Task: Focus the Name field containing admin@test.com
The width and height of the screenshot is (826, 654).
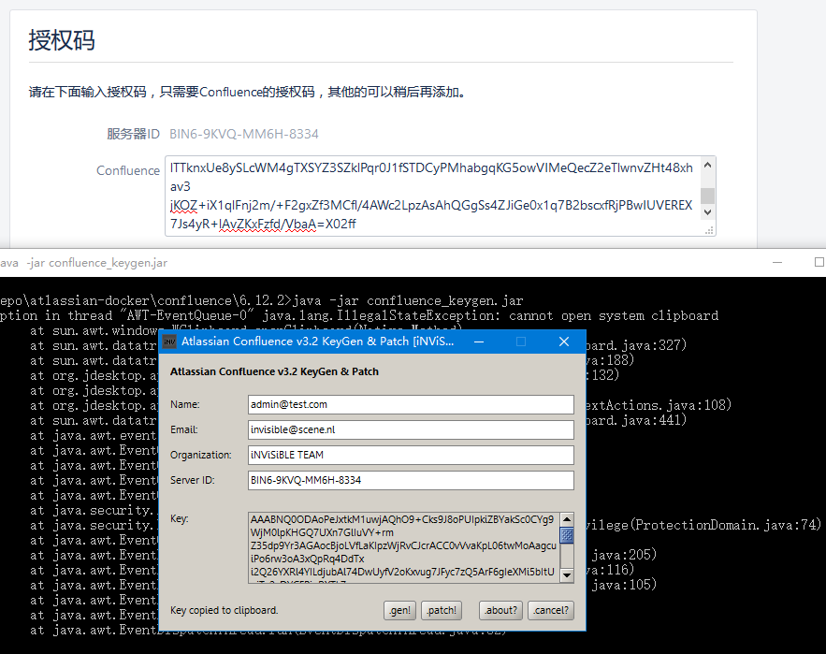Action: 411,404
